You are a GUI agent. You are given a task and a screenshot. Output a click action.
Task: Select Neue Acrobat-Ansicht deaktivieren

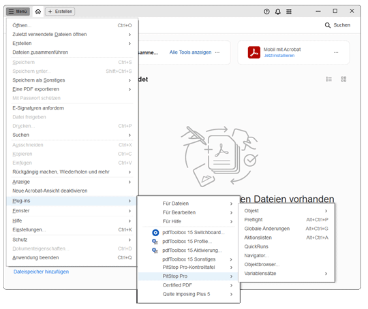(72, 191)
